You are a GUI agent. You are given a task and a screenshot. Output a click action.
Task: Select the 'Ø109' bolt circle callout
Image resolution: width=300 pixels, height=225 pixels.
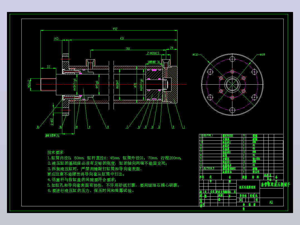[262, 55]
